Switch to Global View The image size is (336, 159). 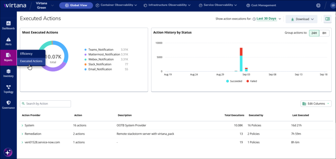76,5
